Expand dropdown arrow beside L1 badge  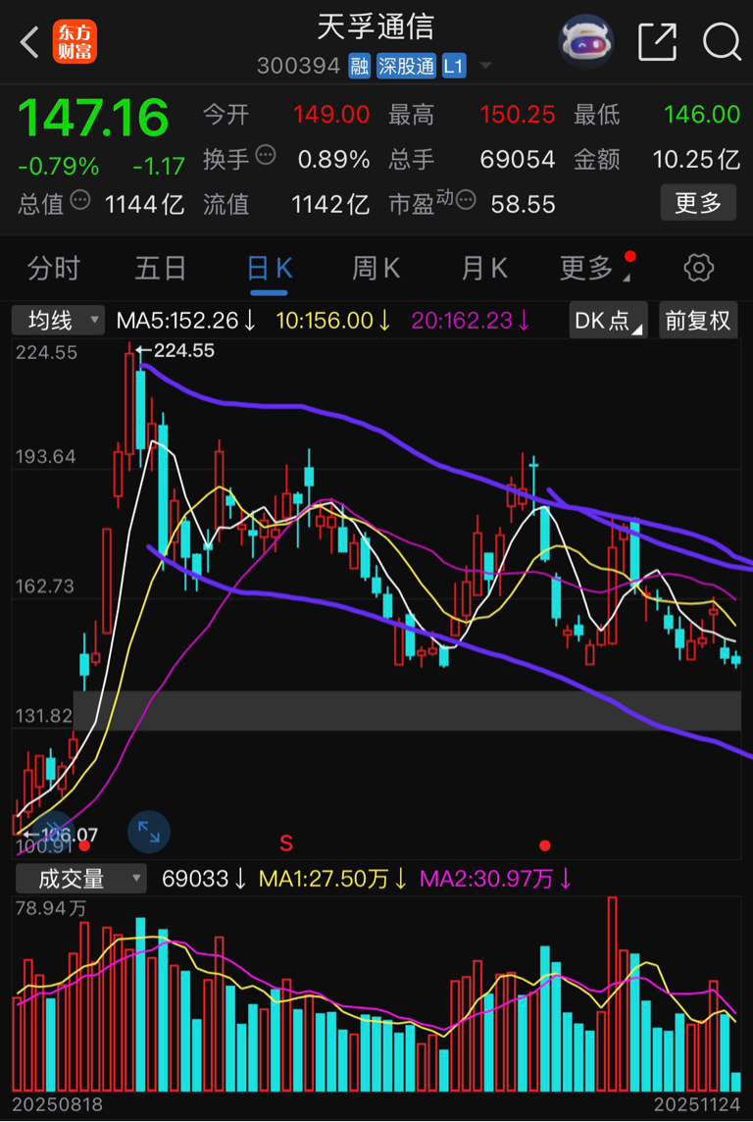coord(485,67)
